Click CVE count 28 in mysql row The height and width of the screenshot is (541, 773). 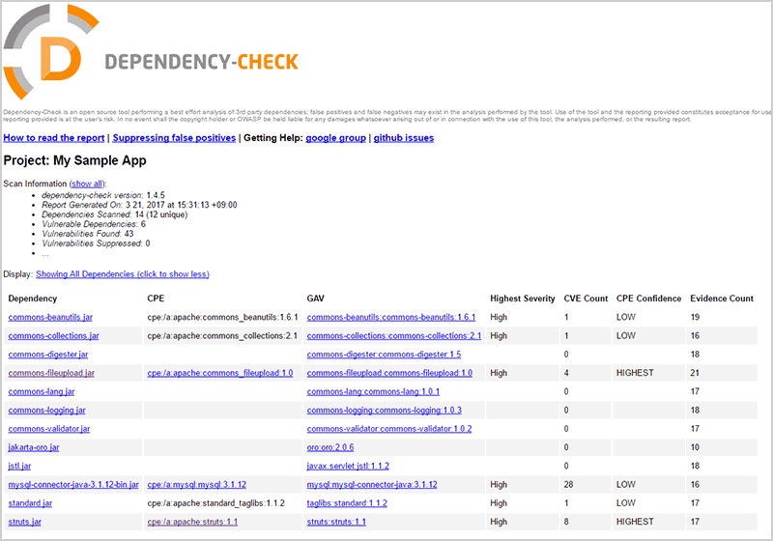568,485
